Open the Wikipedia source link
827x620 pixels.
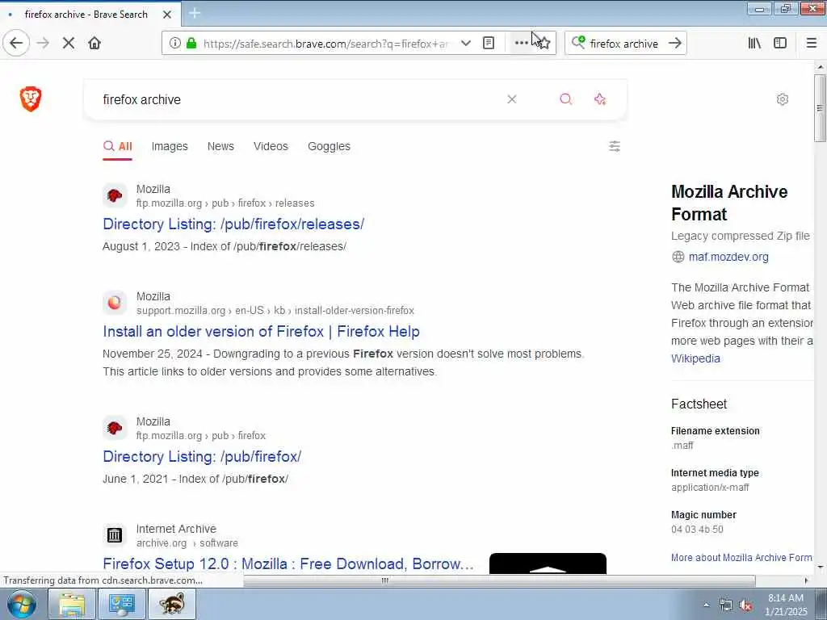click(x=695, y=358)
